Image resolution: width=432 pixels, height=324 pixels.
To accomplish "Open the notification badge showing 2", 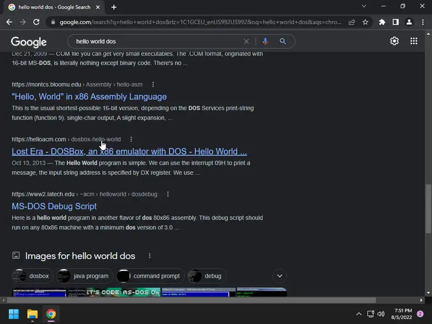I will [x=420, y=314].
